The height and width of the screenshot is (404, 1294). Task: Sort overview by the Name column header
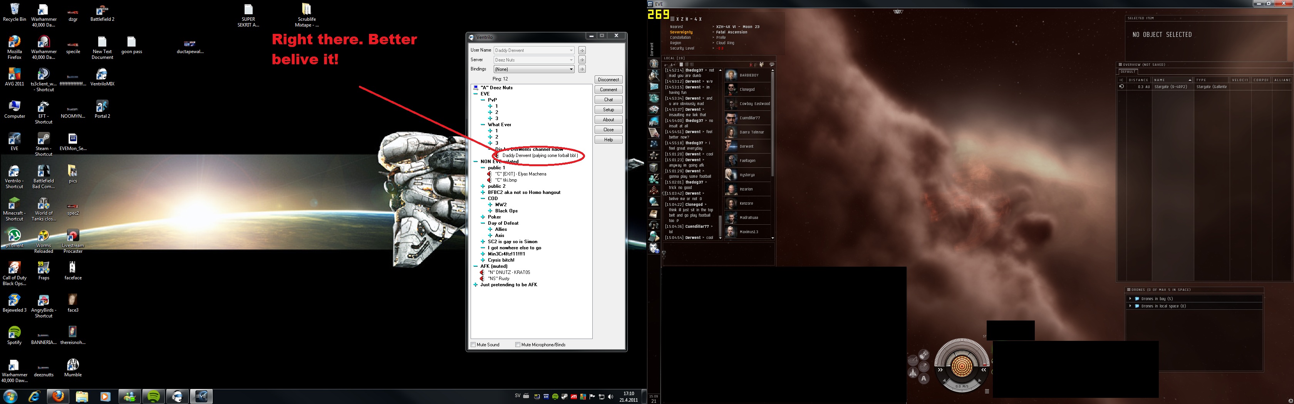[x=1172, y=80]
